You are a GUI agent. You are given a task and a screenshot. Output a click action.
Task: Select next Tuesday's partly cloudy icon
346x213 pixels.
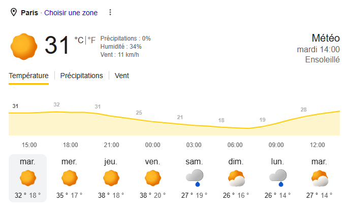tap(320, 178)
